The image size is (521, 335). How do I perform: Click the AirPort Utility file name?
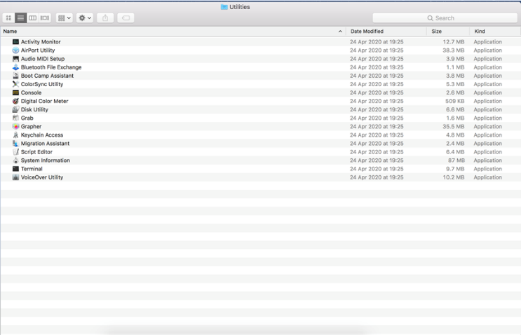point(38,50)
